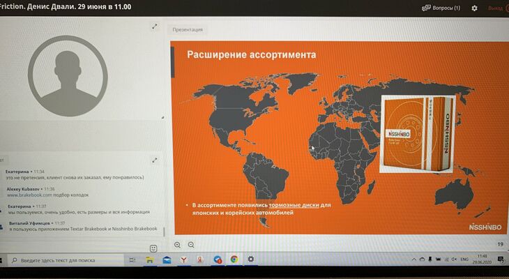Switch to Google Chrome on the taskbar
Viewport: 509px width, 279px height.
coord(234,259)
